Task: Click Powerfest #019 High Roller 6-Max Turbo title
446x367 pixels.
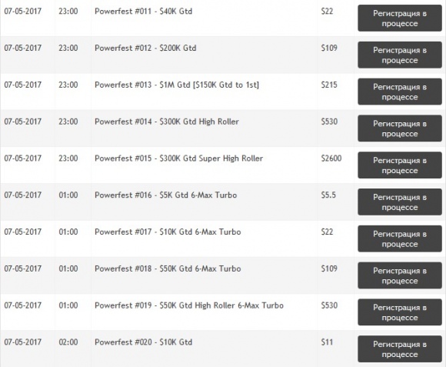Action: coord(189,305)
